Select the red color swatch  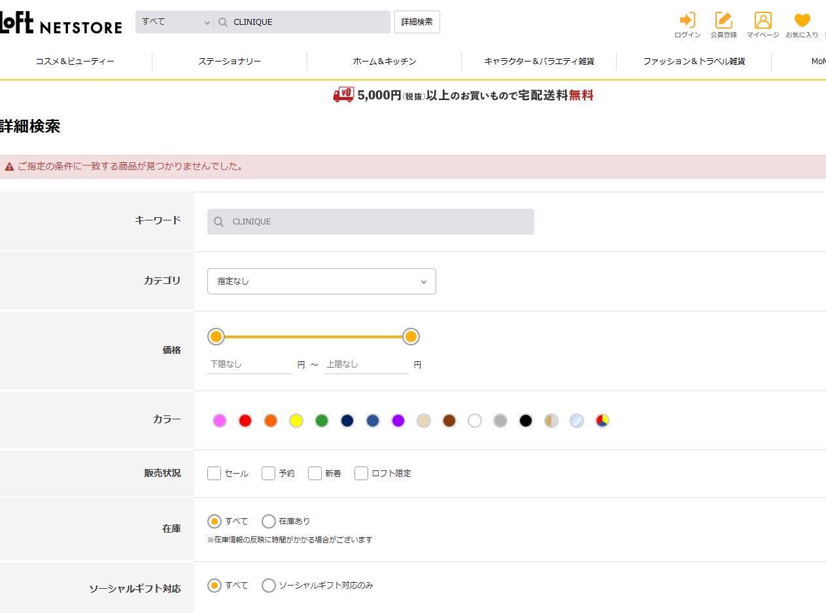click(245, 421)
